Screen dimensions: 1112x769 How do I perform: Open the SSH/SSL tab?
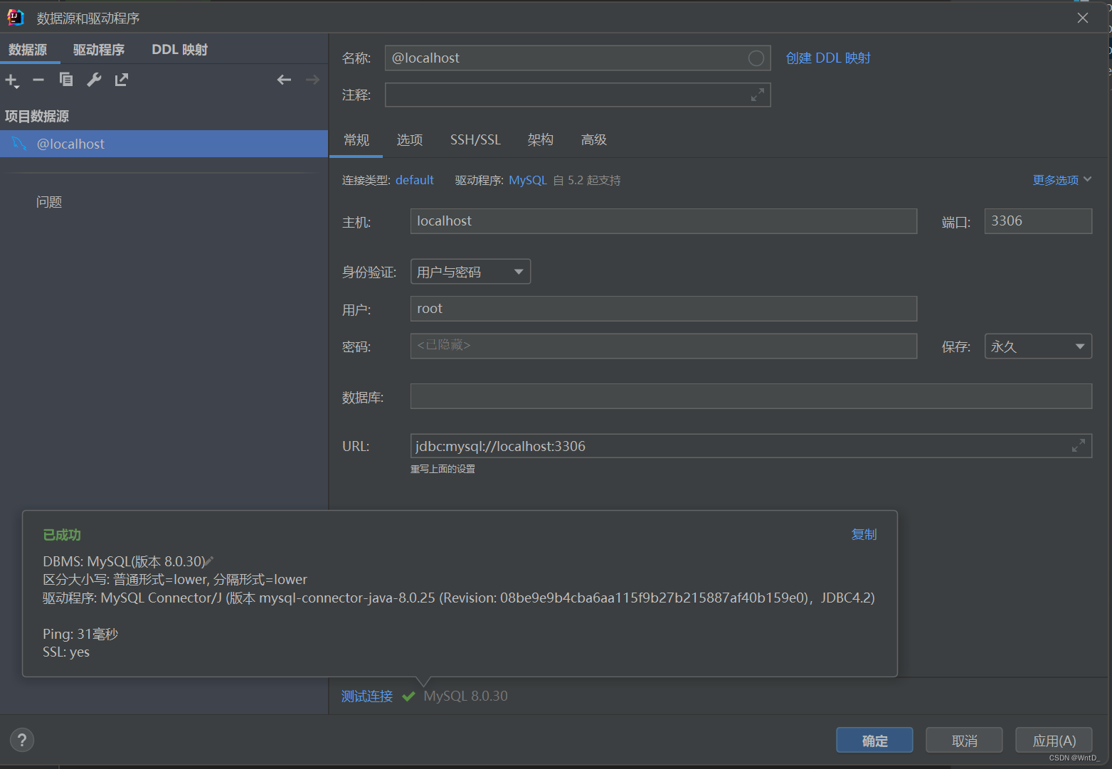click(x=475, y=140)
